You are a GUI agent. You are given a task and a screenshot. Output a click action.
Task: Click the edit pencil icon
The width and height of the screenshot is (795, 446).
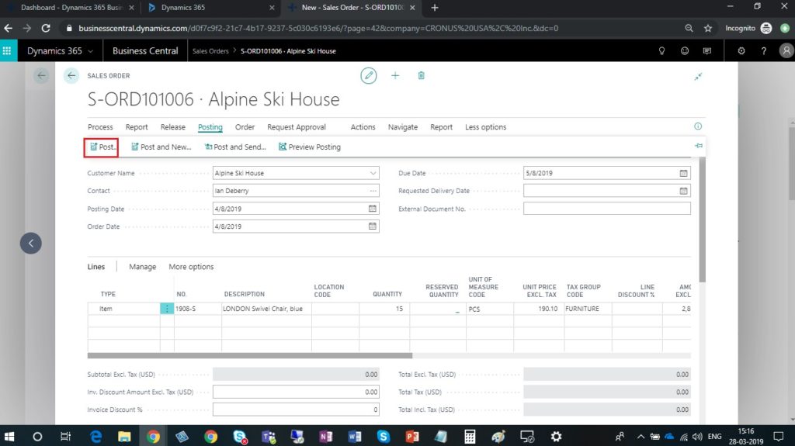[x=369, y=75]
